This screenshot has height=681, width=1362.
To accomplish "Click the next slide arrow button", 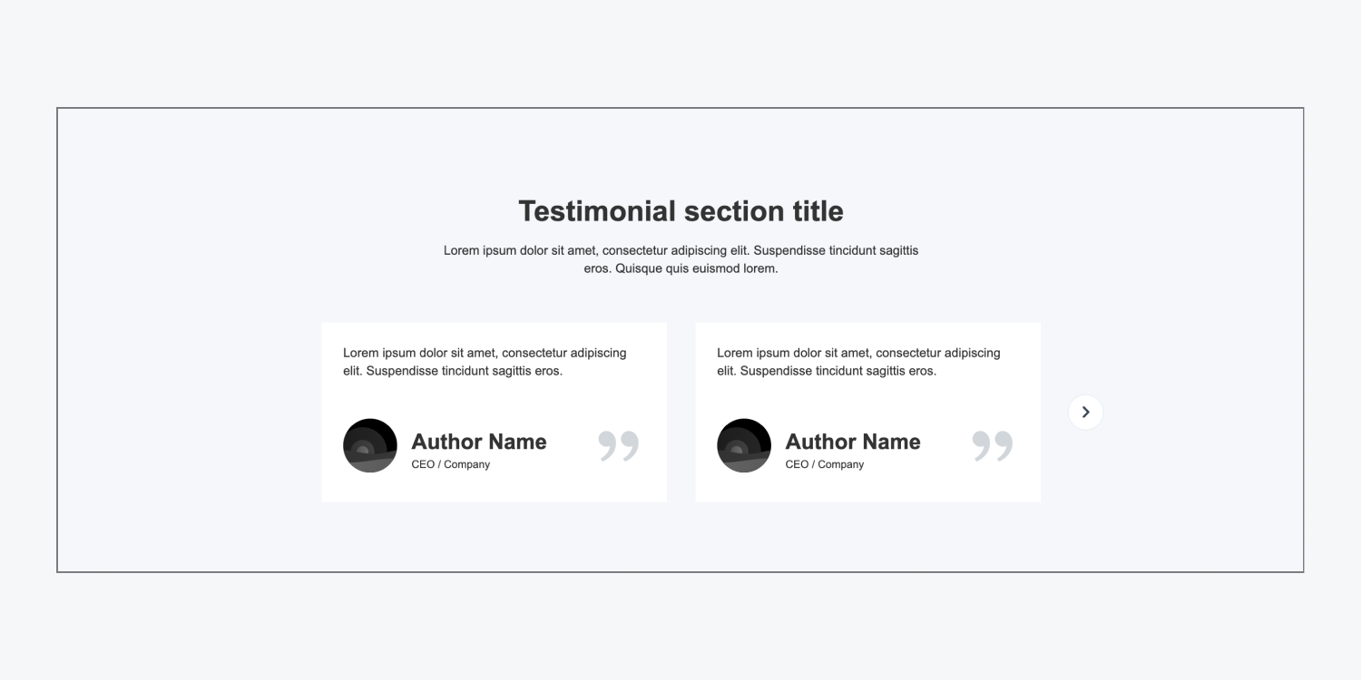I will point(1085,413).
